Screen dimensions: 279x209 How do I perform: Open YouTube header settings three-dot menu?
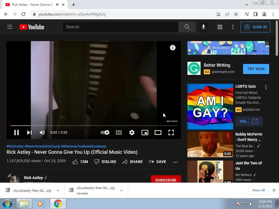[233, 27]
